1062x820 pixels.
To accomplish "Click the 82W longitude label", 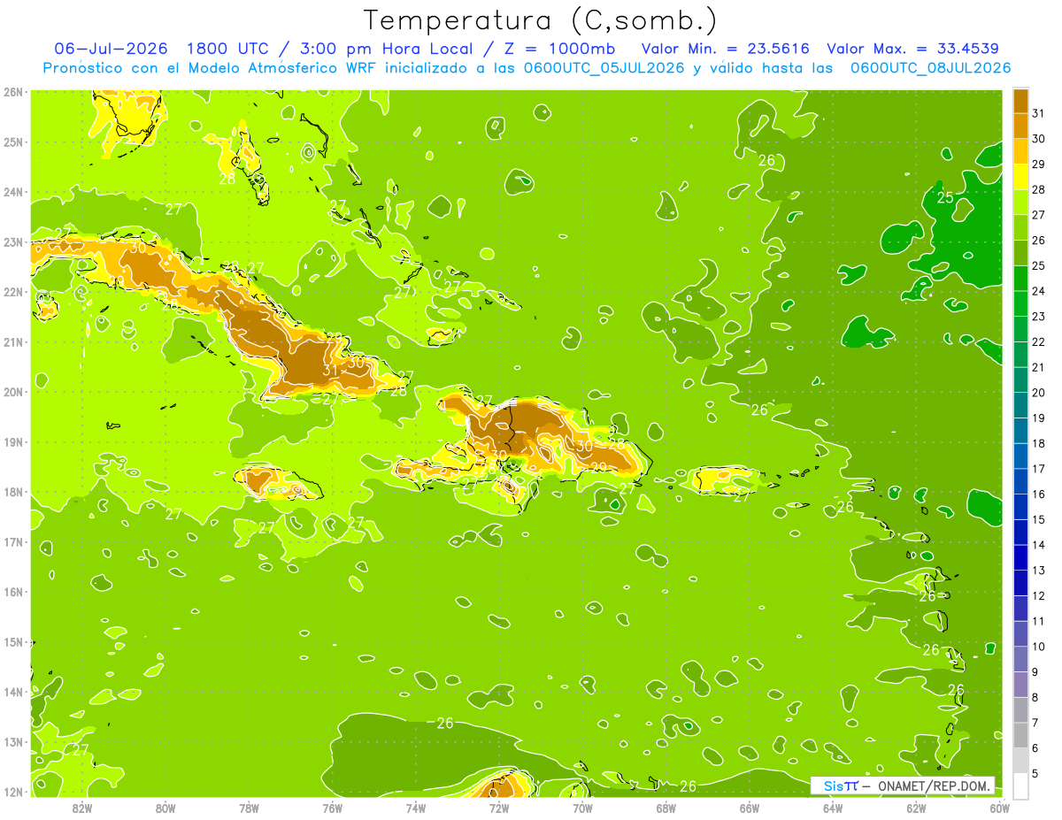I will [x=81, y=808].
